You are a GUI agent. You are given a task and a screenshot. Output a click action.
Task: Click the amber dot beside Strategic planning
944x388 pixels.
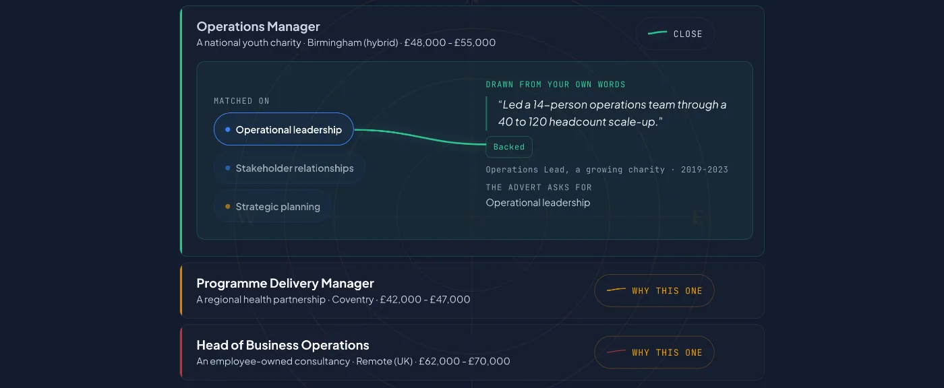pyautogui.click(x=228, y=207)
